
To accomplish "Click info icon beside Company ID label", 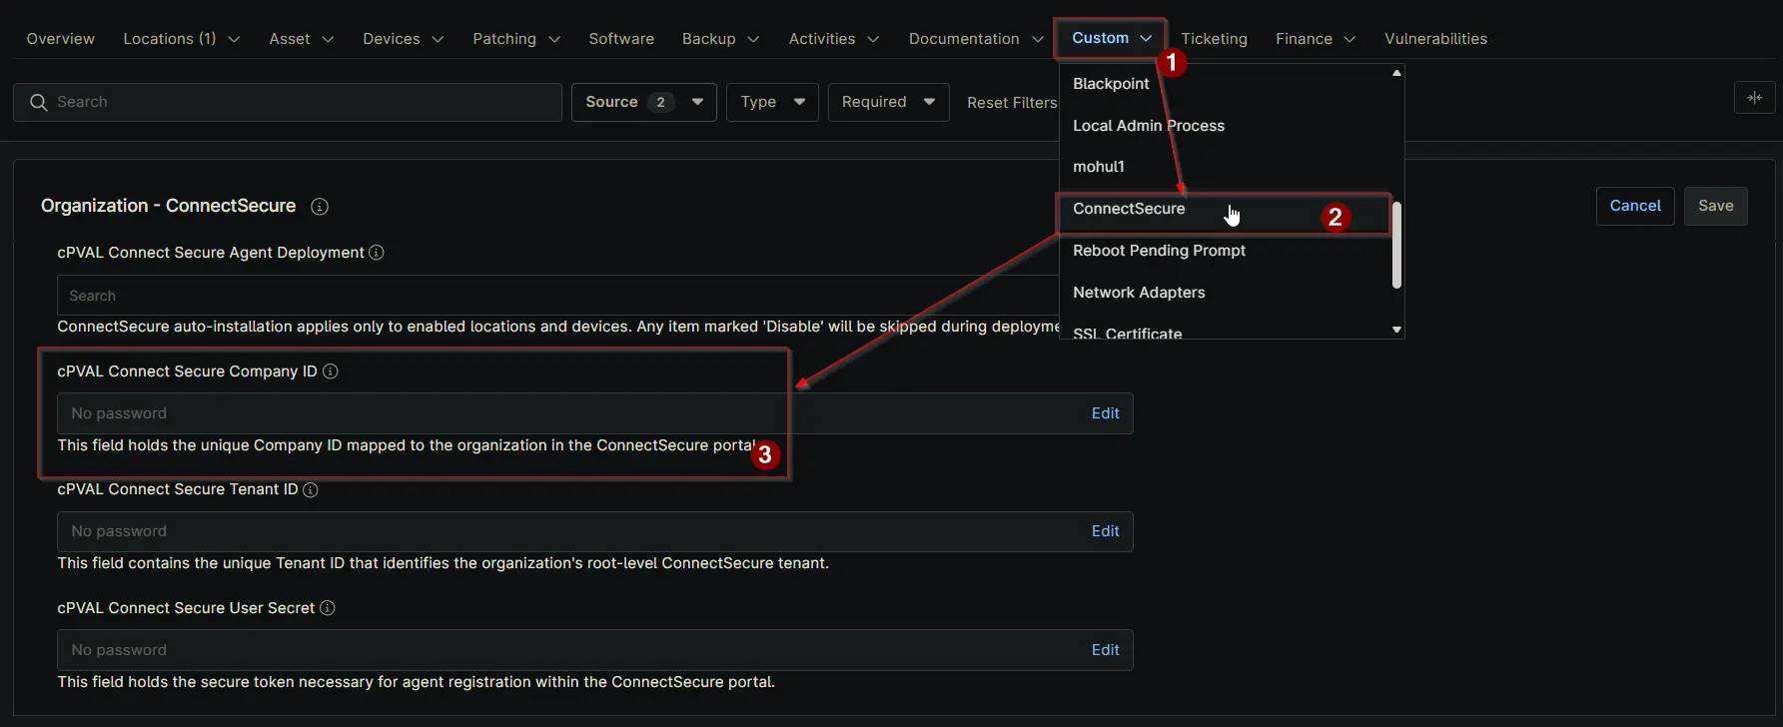I will tap(331, 371).
